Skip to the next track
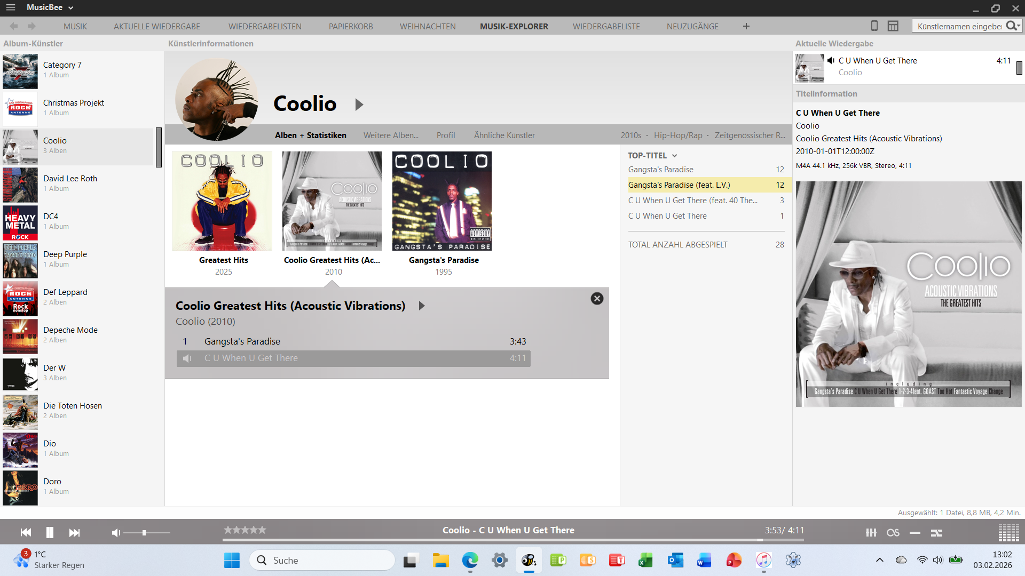 [74, 532]
